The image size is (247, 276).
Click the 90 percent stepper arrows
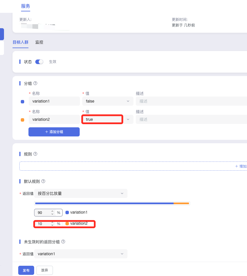(x=52, y=213)
